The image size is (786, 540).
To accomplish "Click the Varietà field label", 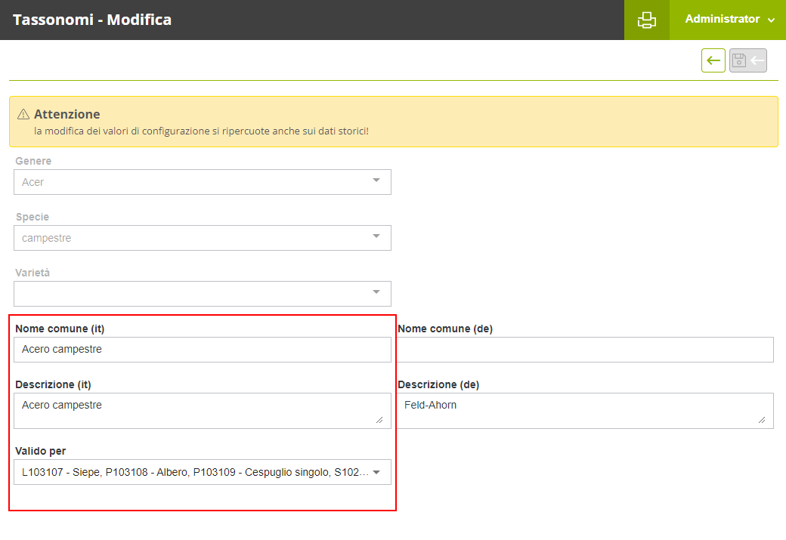I will [32, 273].
